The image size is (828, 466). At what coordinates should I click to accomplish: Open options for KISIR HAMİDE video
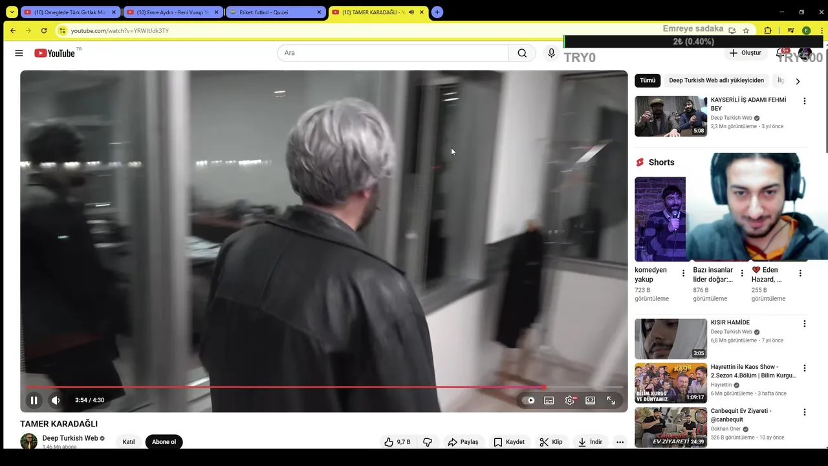click(x=805, y=324)
